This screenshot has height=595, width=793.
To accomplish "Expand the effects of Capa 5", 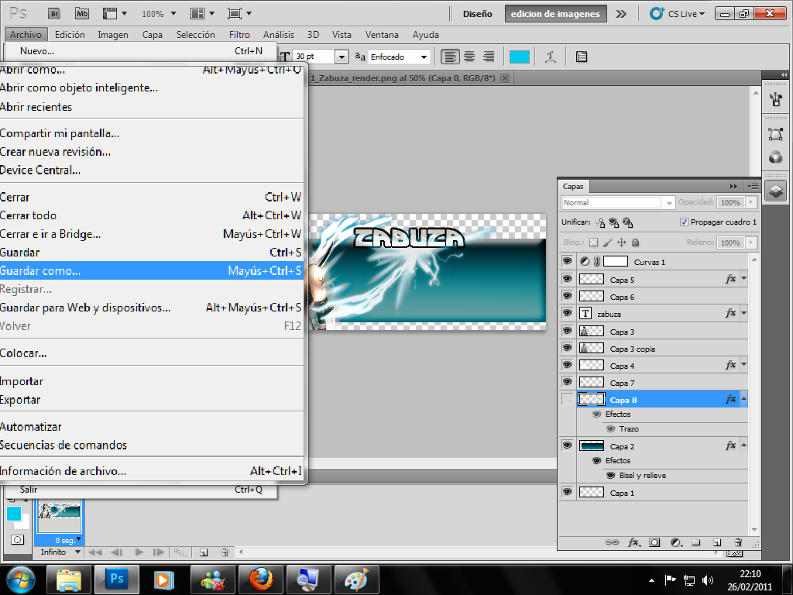I will coord(744,279).
